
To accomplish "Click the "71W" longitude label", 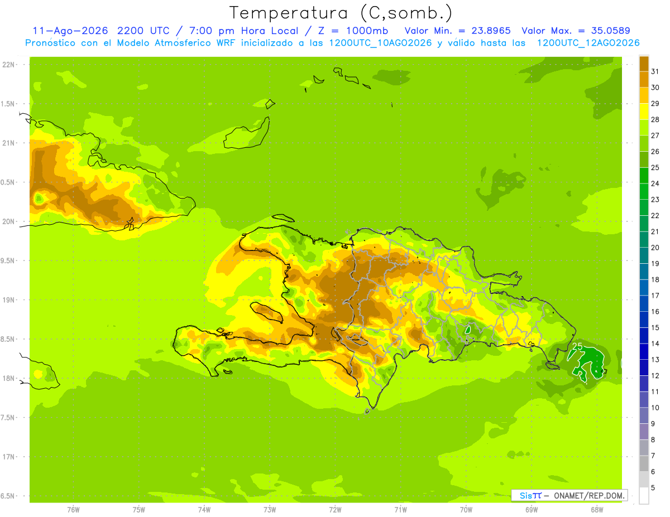I will [x=400, y=510].
